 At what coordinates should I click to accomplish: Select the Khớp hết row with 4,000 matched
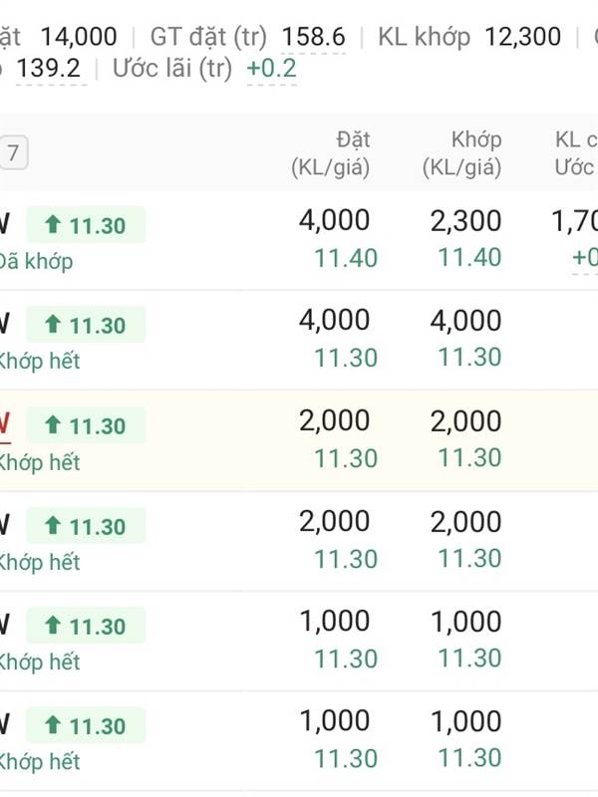(x=299, y=340)
